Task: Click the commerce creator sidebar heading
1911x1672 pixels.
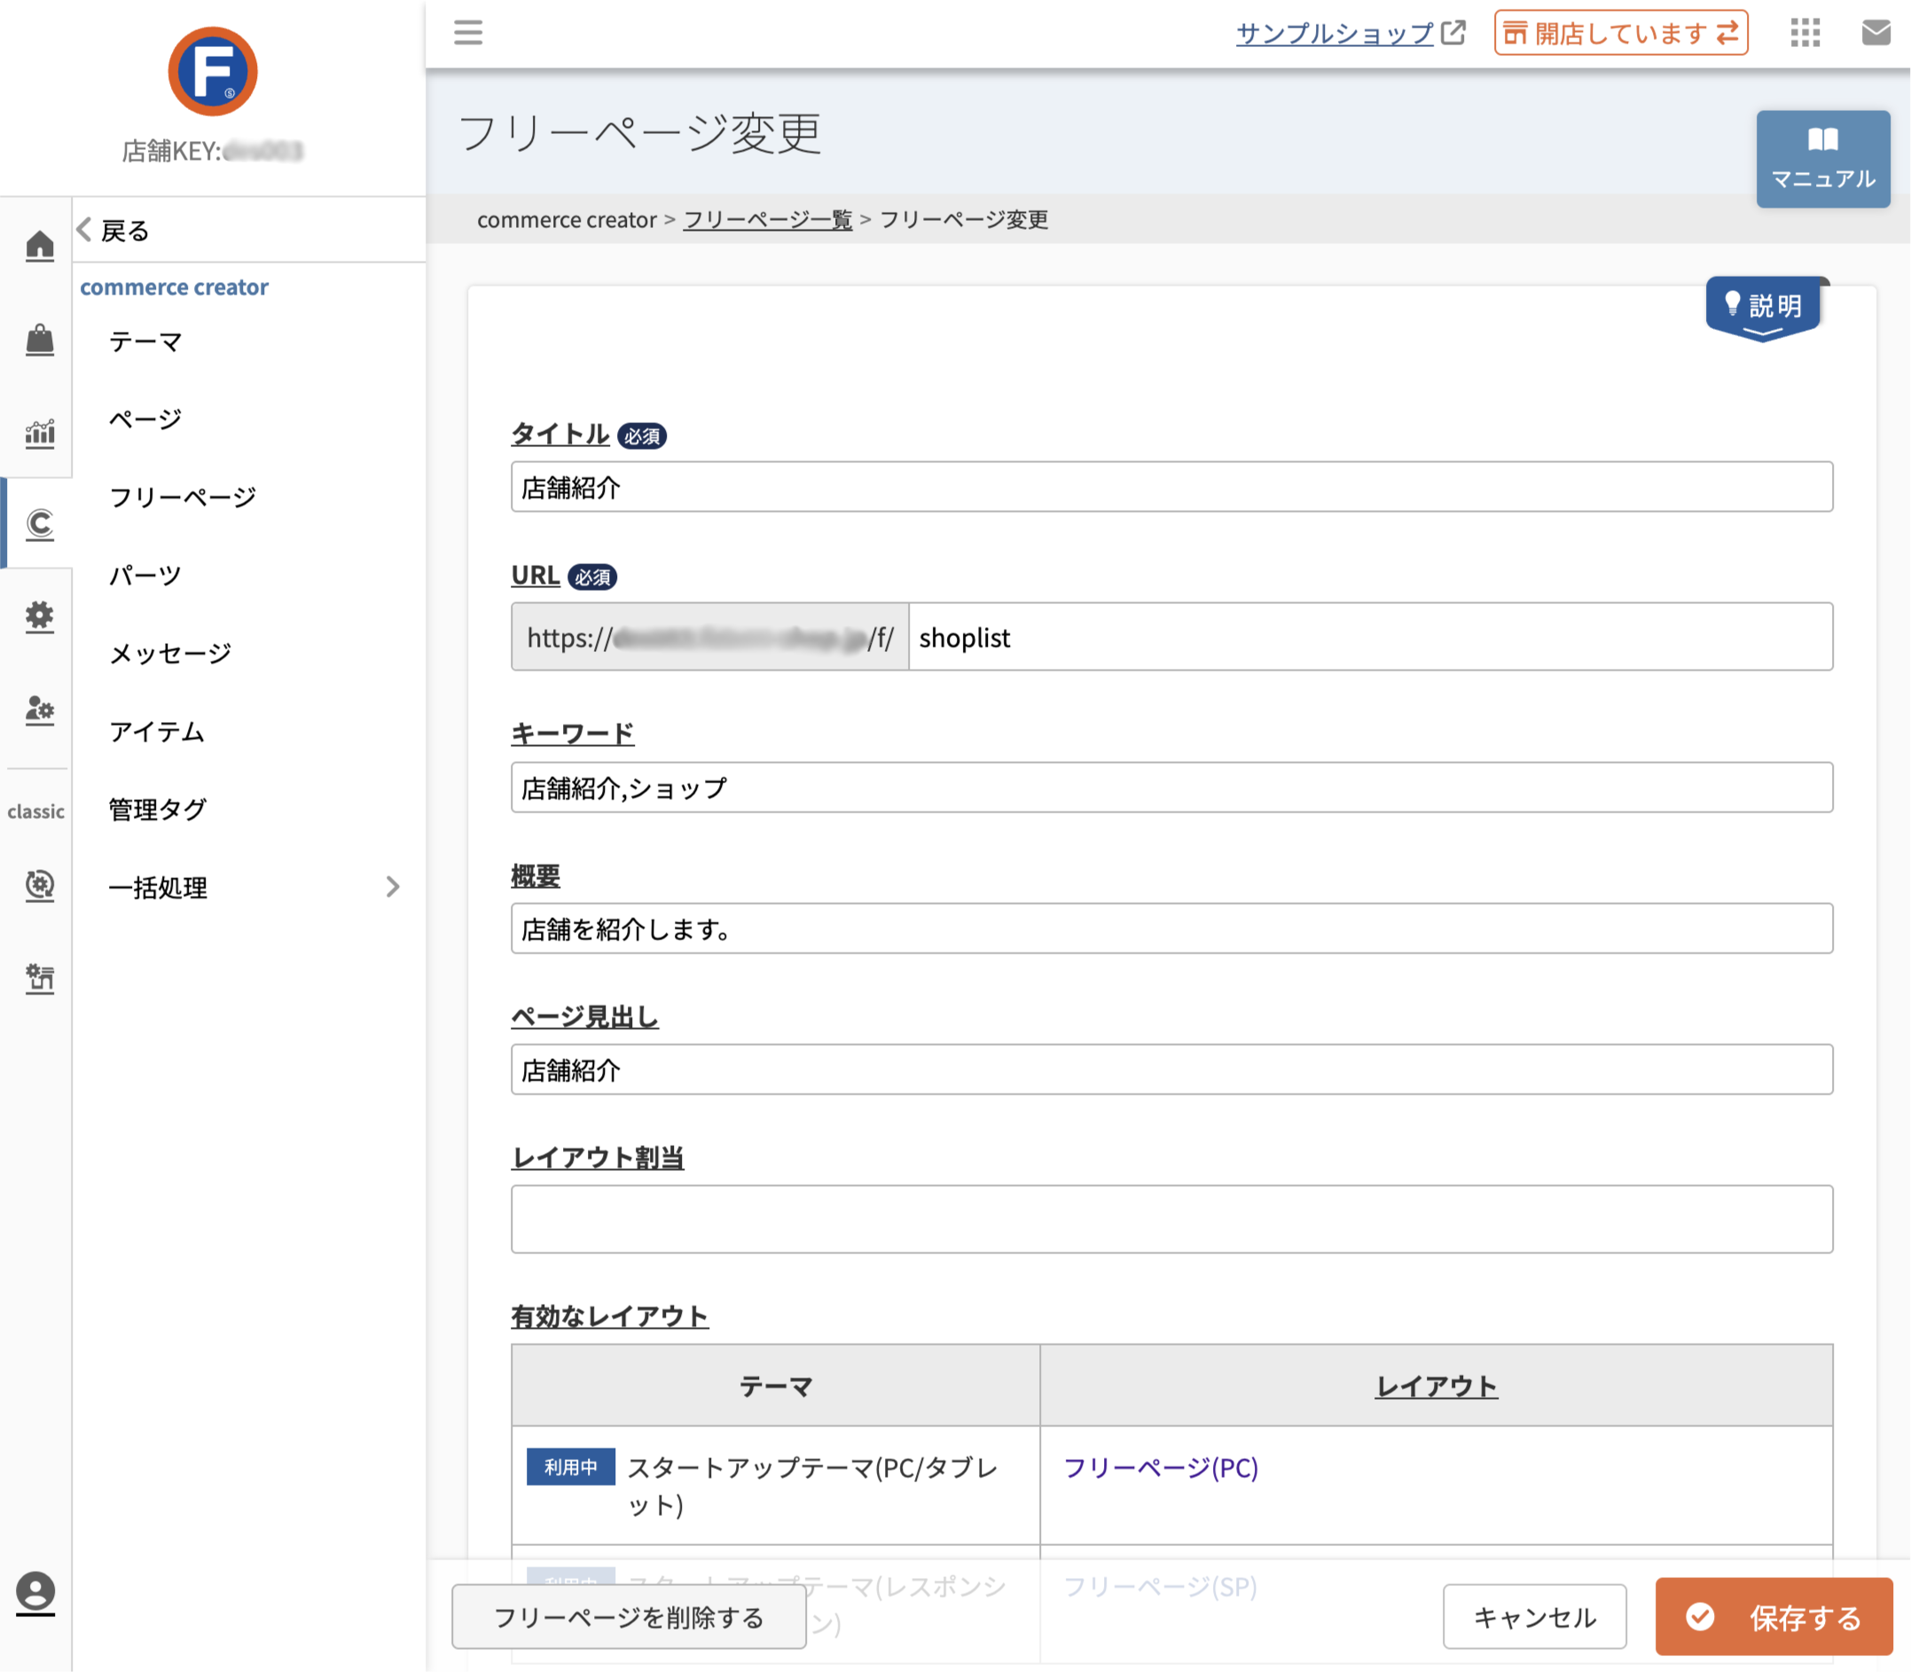Action: pyautogui.click(x=174, y=287)
